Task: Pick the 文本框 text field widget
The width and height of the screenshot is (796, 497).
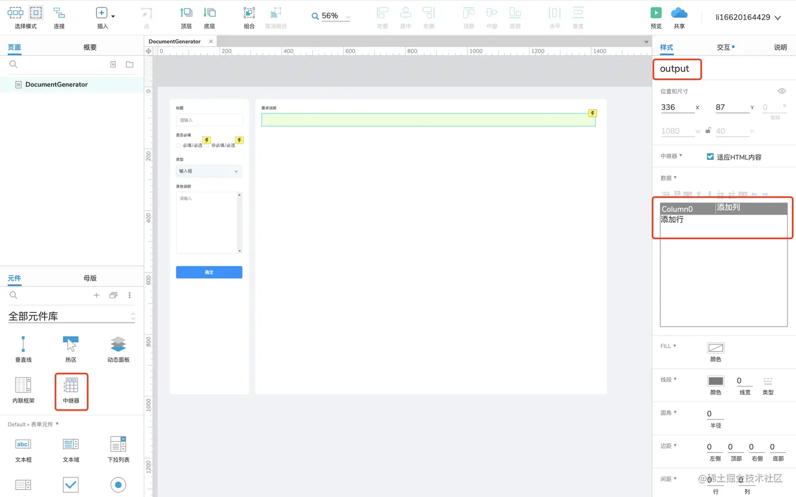Action: tap(23, 450)
